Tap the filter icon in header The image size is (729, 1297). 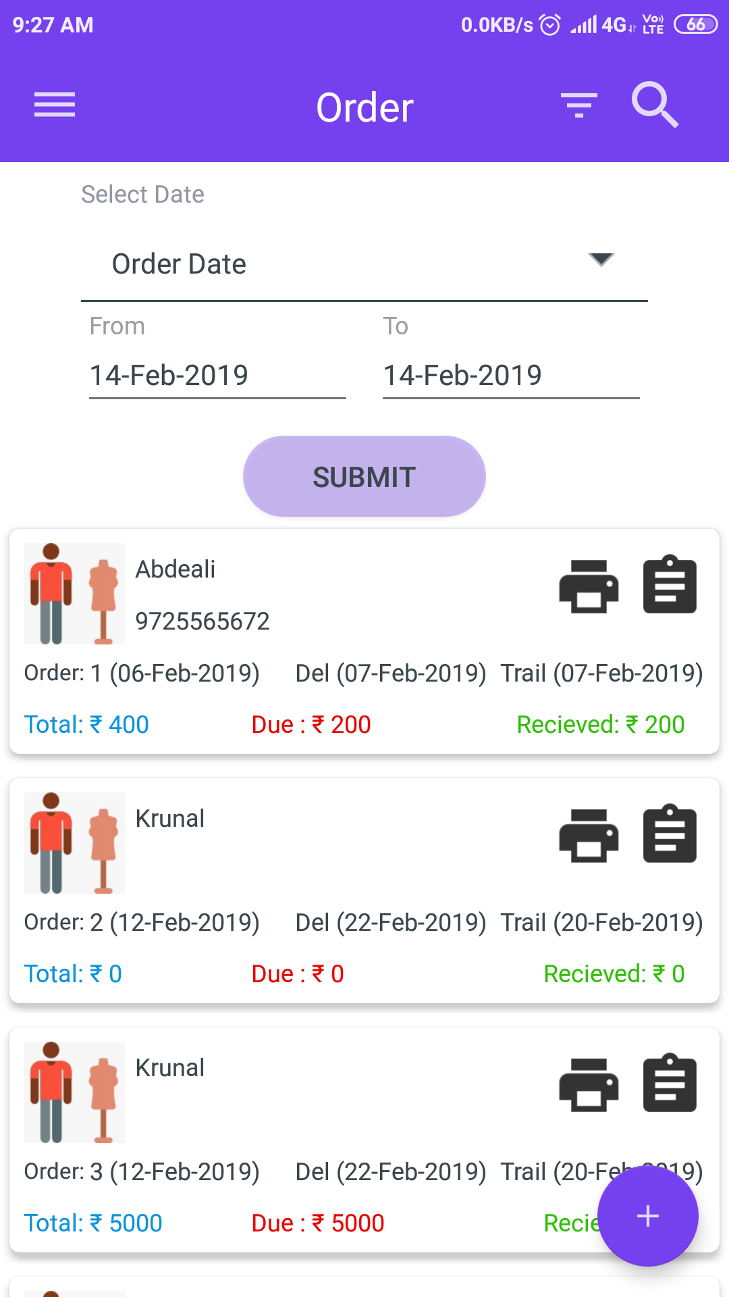578,105
